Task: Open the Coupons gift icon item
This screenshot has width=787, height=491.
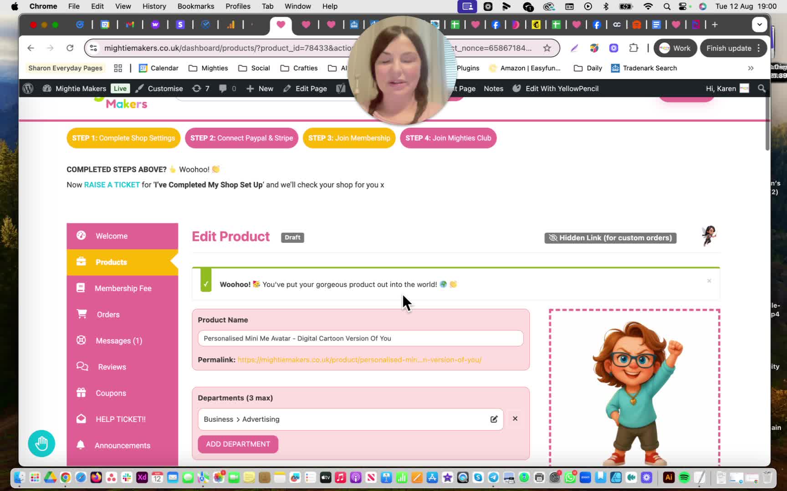Action: point(81,393)
